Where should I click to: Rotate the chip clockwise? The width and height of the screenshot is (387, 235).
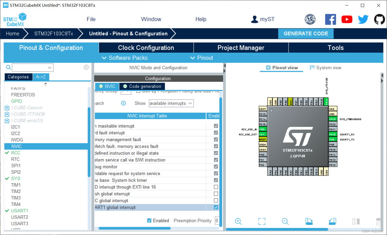pos(309,221)
